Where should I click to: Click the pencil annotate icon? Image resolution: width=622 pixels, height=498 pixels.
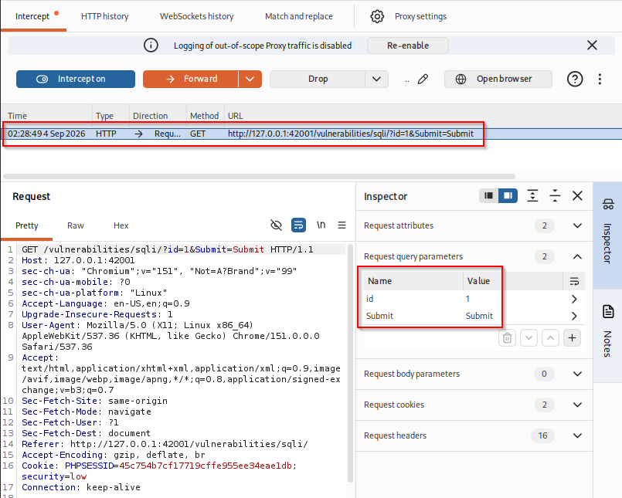click(x=423, y=79)
